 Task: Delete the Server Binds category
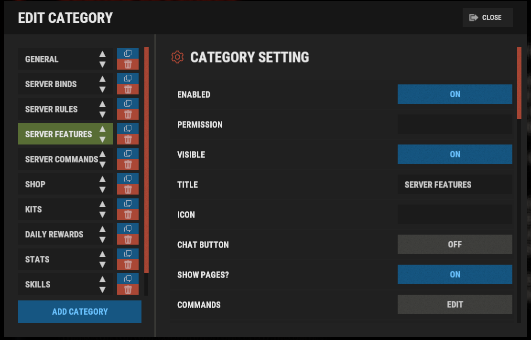coord(128,89)
